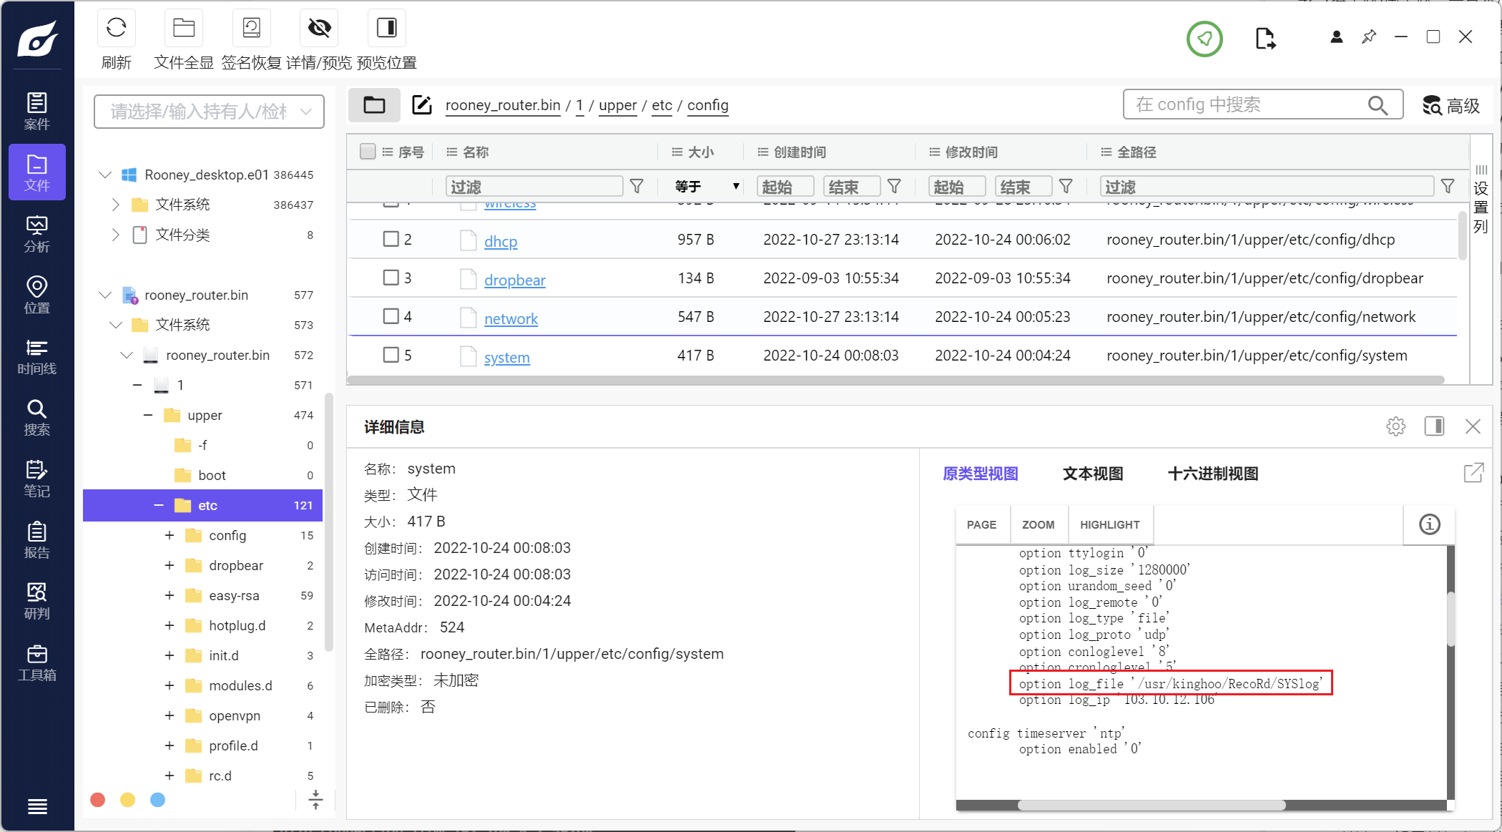Check the box for row 5 system
The width and height of the screenshot is (1502, 832).
tap(391, 355)
